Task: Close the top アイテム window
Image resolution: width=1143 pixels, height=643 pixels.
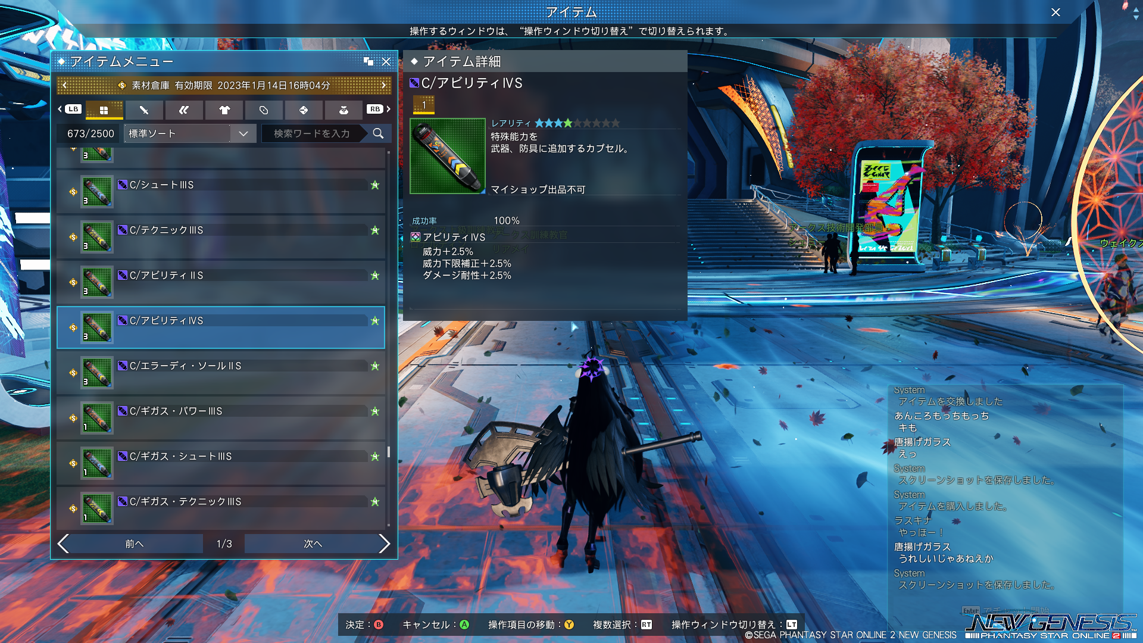Action: [x=1055, y=13]
